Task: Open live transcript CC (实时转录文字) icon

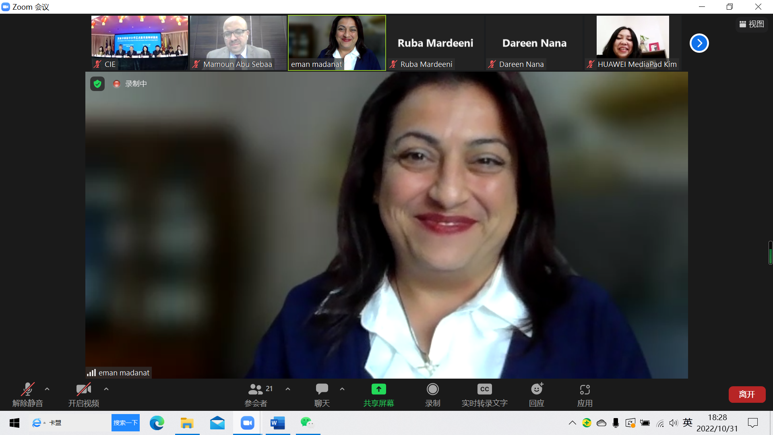Action: tap(484, 389)
